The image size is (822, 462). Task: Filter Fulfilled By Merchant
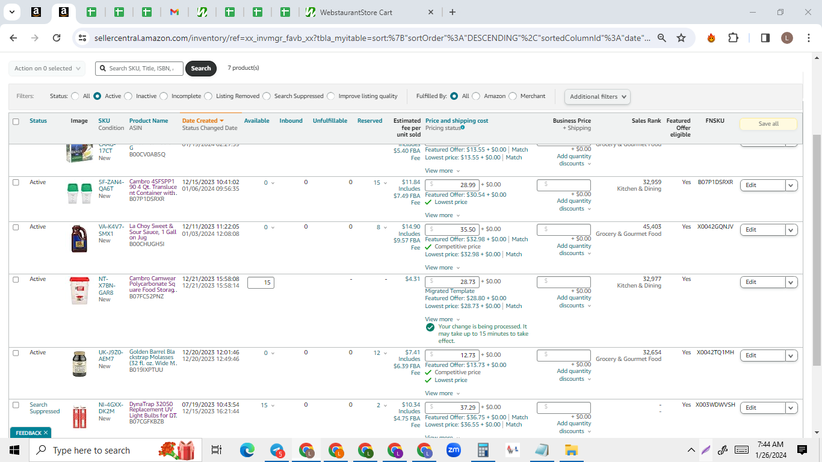[513, 96]
